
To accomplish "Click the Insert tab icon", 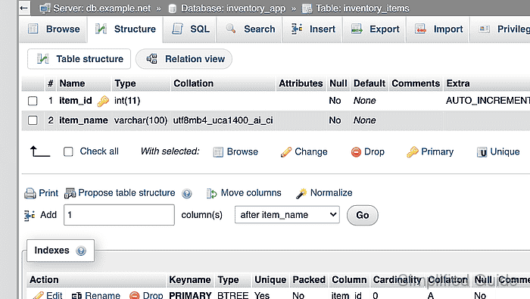I will click(x=297, y=29).
